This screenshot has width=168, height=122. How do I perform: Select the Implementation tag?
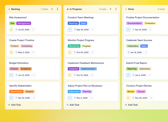click(x=88, y=69)
